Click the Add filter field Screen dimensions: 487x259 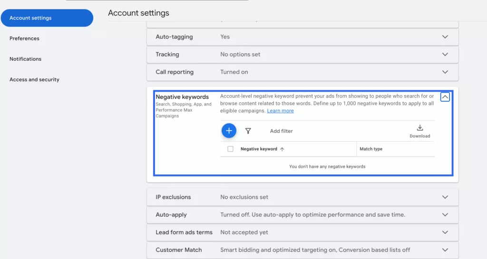tap(281, 131)
